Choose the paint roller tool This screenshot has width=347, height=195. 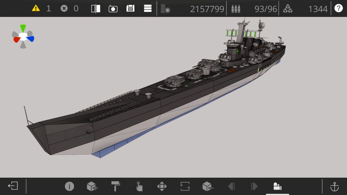(116, 186)
